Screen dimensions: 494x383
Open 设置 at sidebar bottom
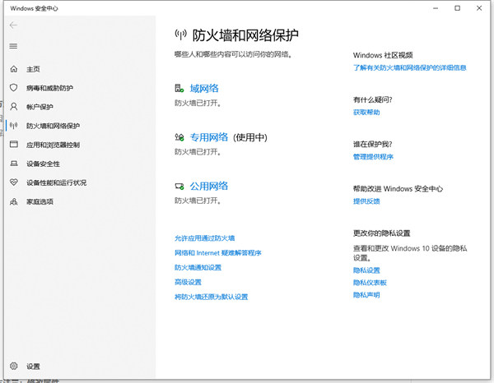coord(33,367)
